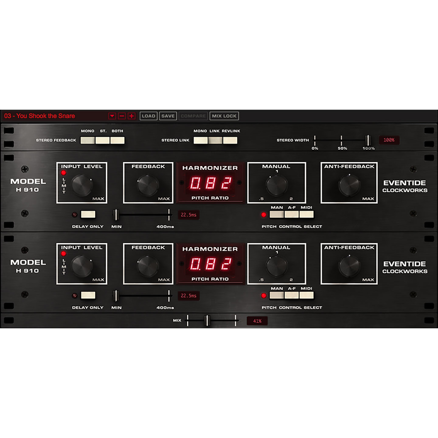Image resolution: width=438 pixels, height=438 pixels.
Task: Click the Stereo Width 100% value field
Action: pyautogui.click(x=389, y=140)
